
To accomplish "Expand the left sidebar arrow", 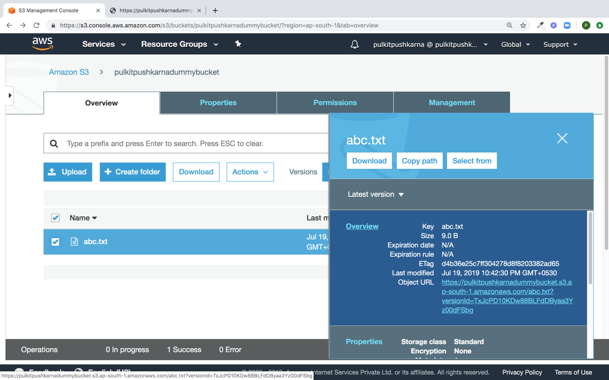I will [x=10, y=95].
